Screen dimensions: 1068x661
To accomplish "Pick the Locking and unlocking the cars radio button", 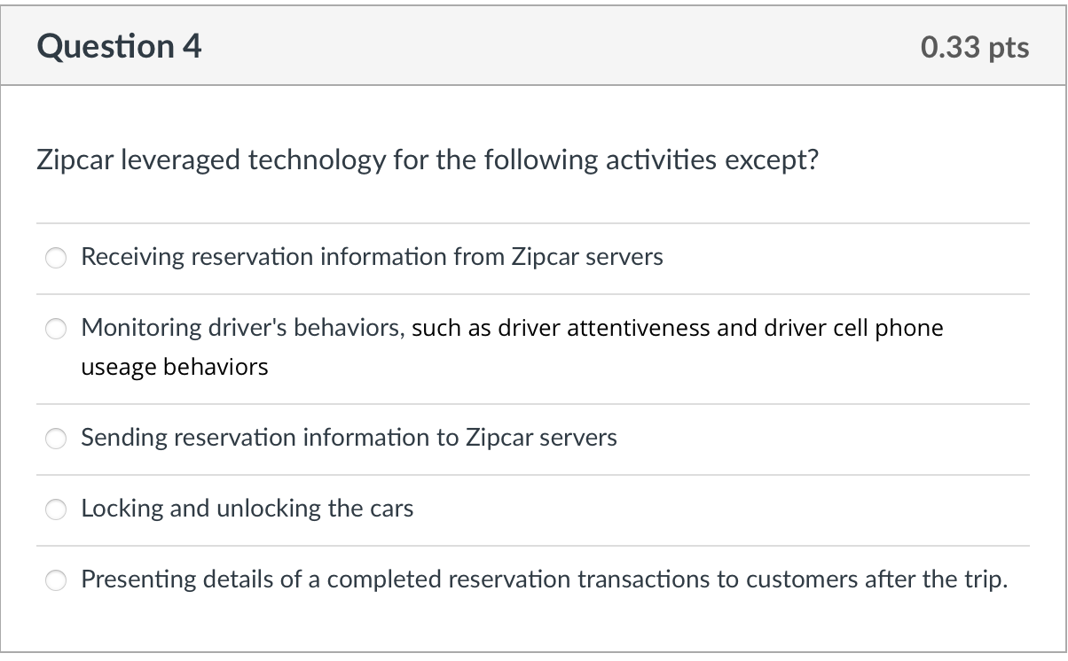I will point(57,509).
